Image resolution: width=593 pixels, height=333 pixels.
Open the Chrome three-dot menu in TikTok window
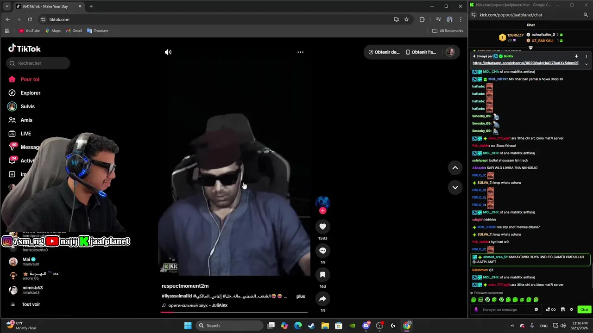point(461,19)
